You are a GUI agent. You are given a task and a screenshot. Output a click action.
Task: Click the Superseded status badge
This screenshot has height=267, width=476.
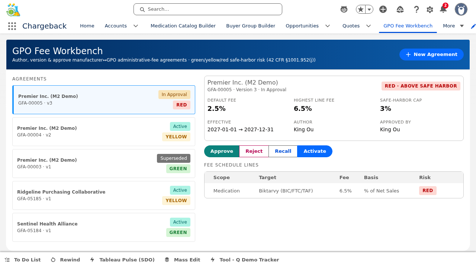(x=174, y=158)
